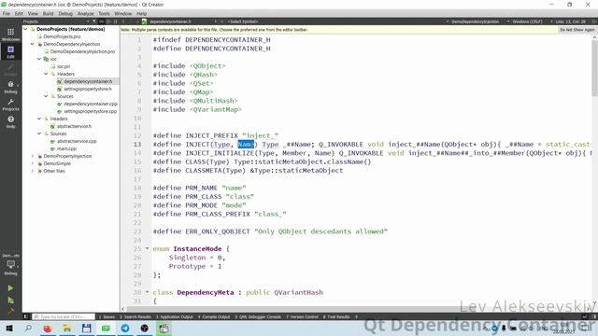The image size is (598, 336).
Task: Open the File menu
Action: coord(7,13)
